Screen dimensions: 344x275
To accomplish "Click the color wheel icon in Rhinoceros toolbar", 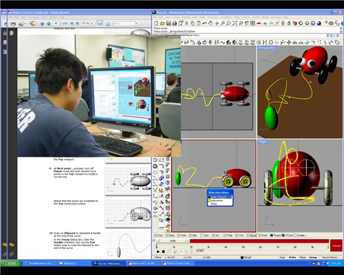I will coord(301,23).
